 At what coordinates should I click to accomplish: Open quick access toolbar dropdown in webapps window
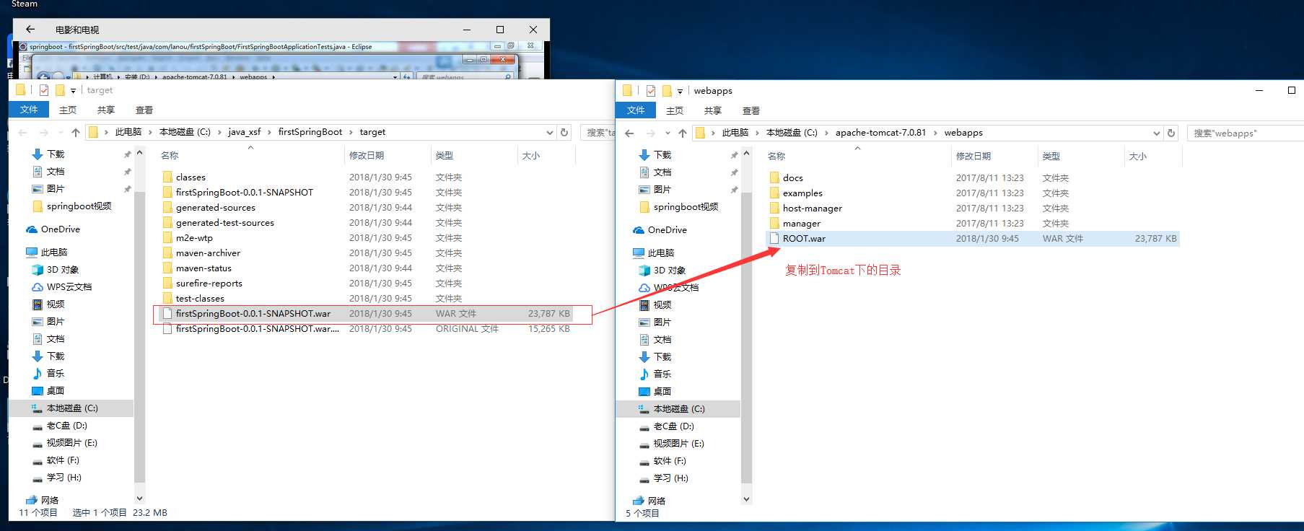[680, 91]
